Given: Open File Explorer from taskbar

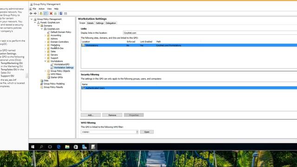Looking at the screenshot, I should point(67,147).
